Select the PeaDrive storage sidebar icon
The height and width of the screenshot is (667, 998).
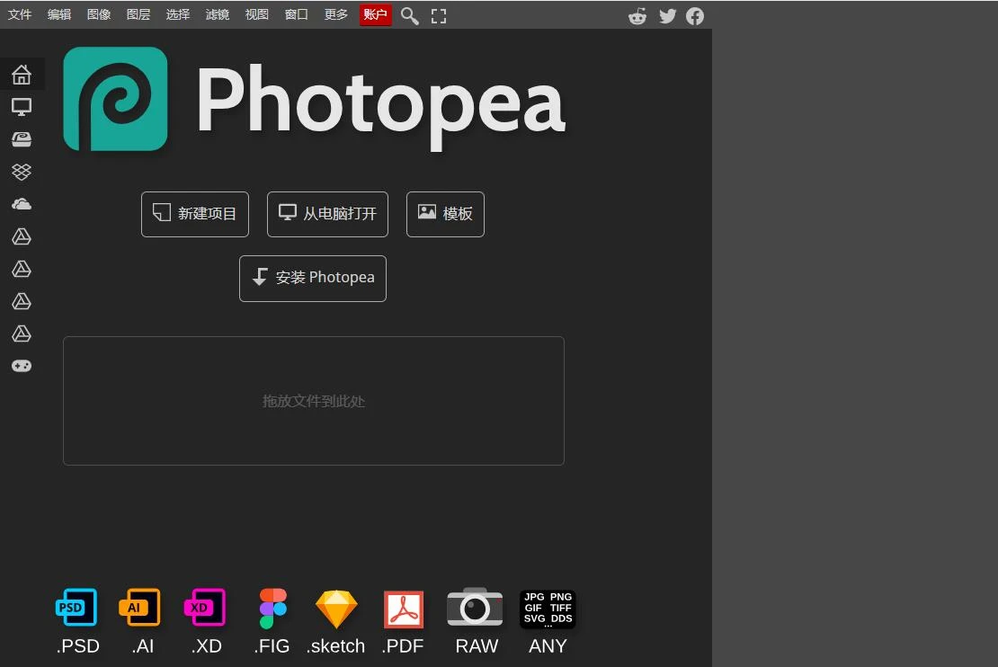(22, 139)
